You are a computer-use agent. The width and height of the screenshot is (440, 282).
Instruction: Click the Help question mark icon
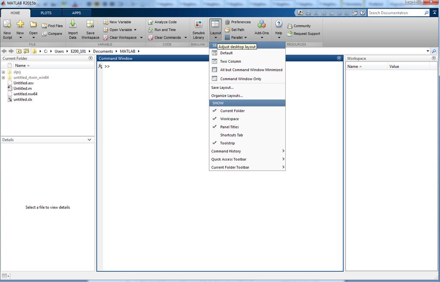coord(278,24)
